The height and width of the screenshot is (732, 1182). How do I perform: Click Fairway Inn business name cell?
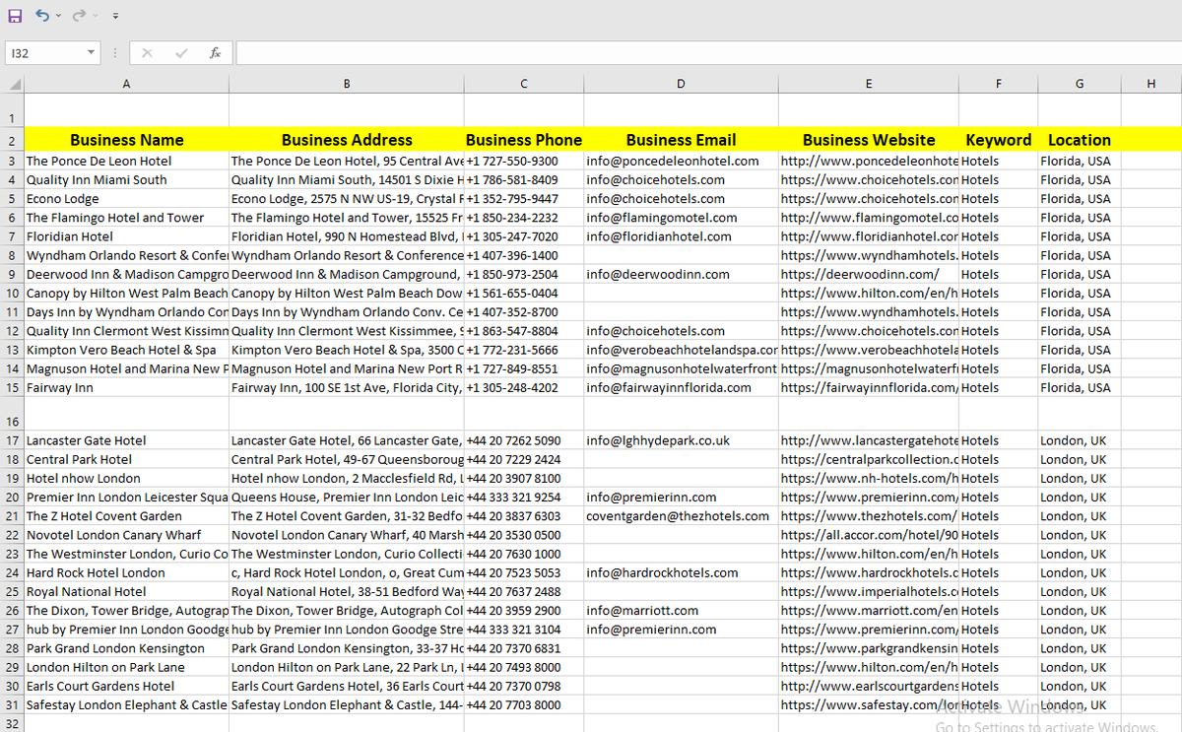[x=126, y=387]
